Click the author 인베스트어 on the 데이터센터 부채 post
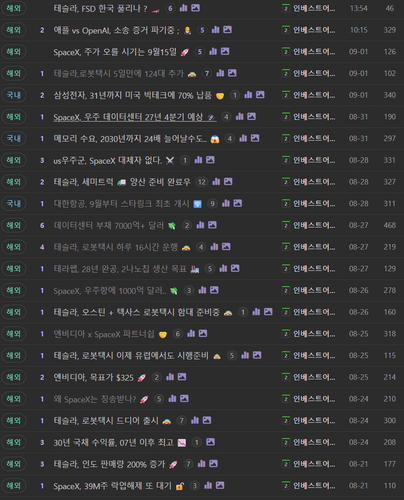 point(314,225)
